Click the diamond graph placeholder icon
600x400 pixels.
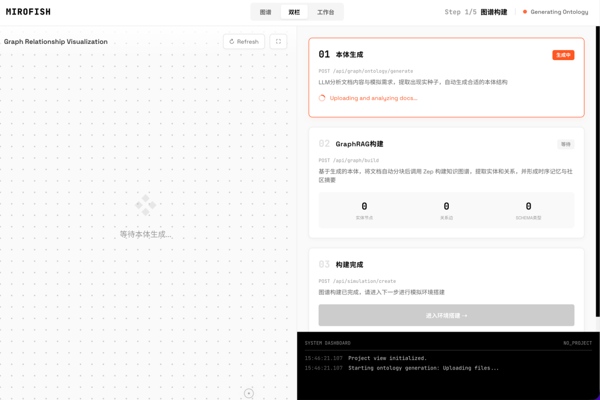tap(146, 205)
